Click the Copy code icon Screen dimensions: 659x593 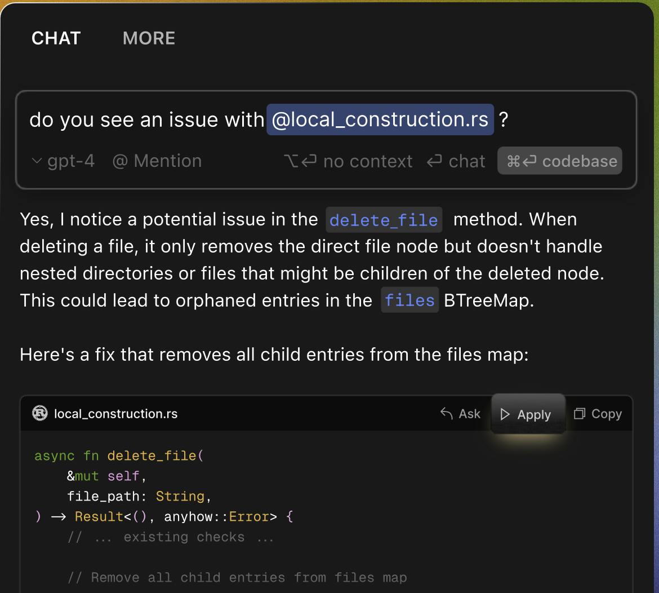click(x=579, y=414)
